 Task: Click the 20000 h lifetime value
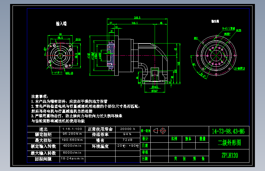(x=127, y=129)
